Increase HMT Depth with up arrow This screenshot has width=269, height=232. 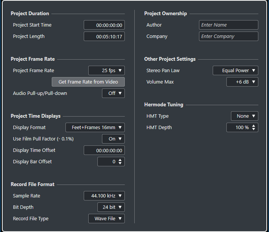pos(254,126)
